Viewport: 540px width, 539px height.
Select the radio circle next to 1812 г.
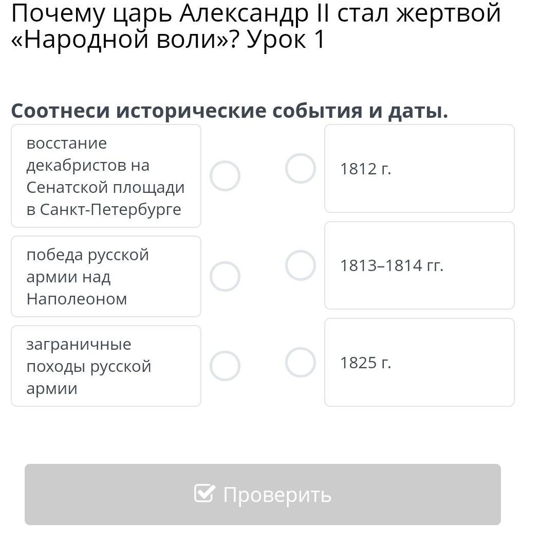tap(300, 169)
